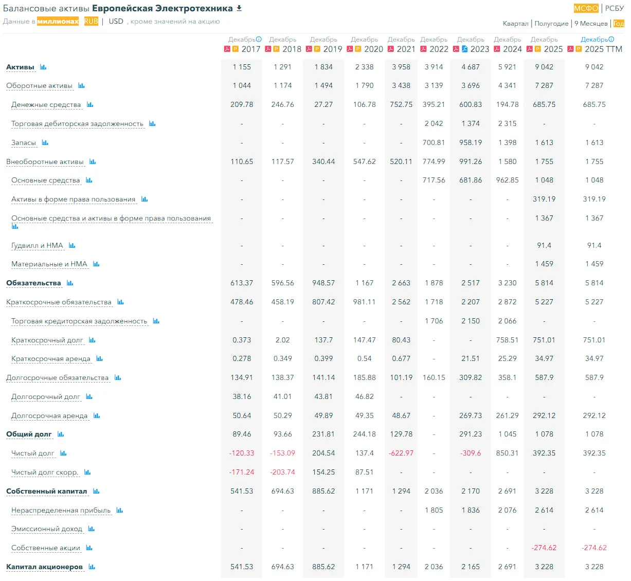Open chart icon for Оборотные активы
Image resolution: width=631 pixels, height=581 pixels.
81,86
